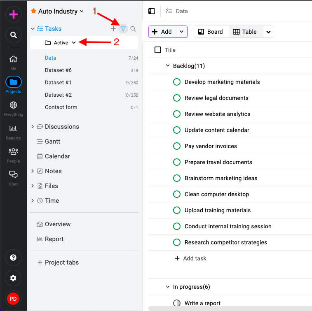
Task: Open Research competitor strategies task
Action: (226, 242)
